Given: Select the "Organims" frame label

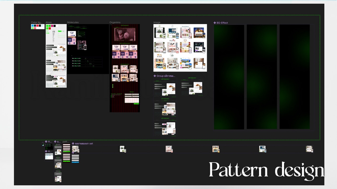Looking at the screenshot, I should [115, 22].
